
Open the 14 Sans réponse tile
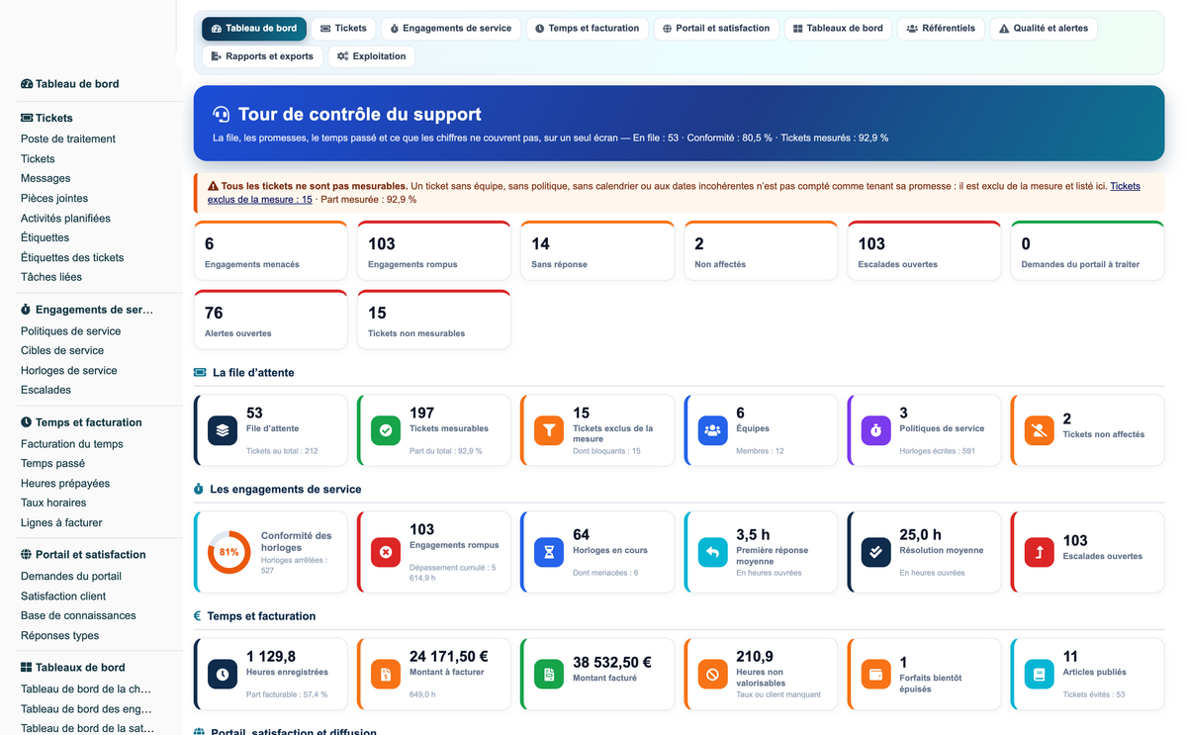(x=597, y=251)
